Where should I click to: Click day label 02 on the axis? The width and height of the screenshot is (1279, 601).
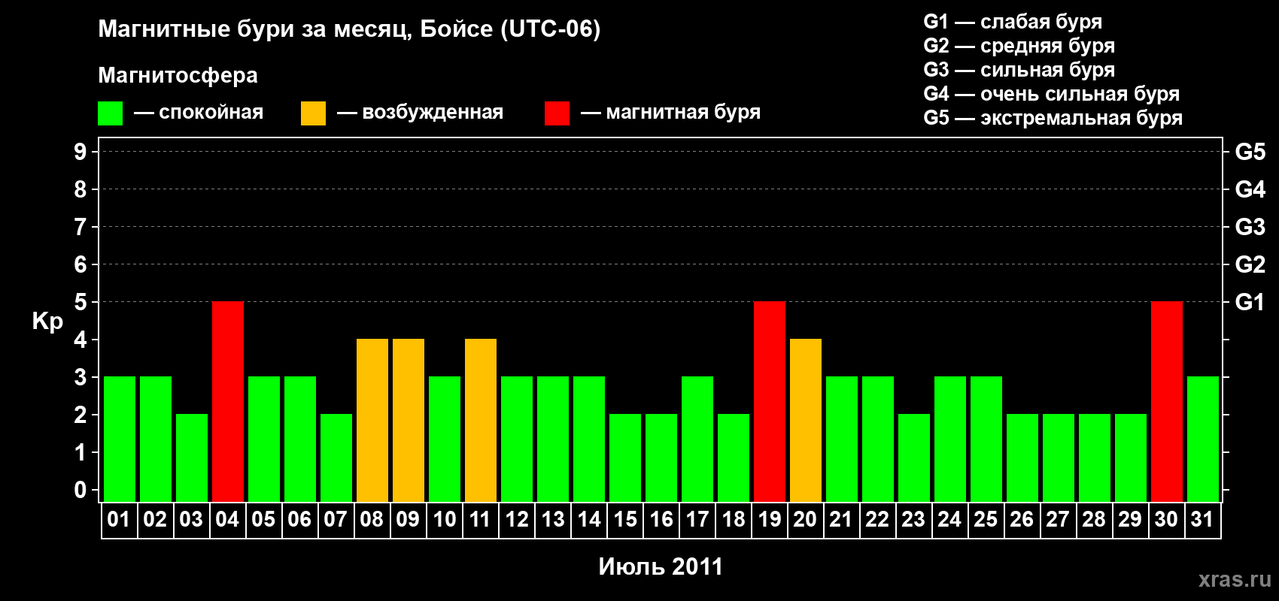click(155, 520)
